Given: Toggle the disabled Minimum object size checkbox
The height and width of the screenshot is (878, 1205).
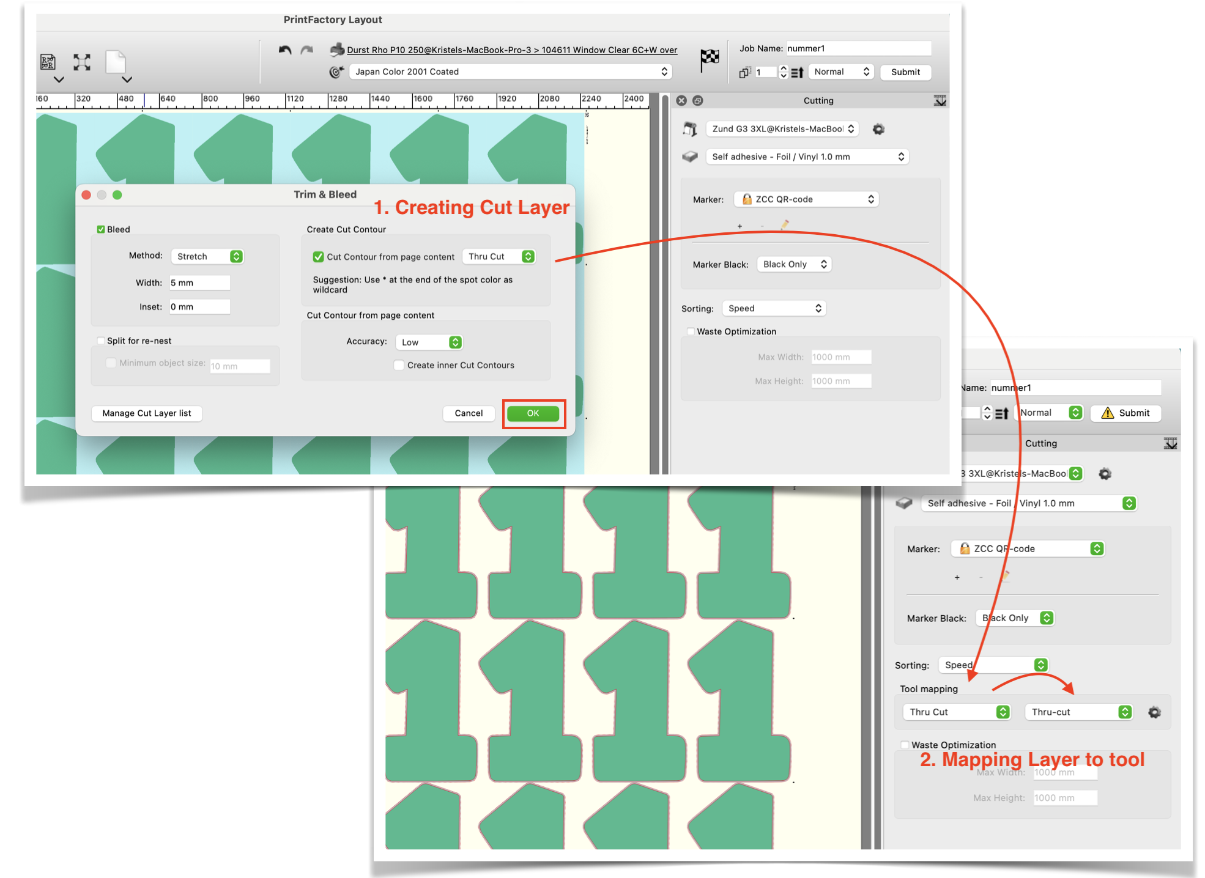Looking at the screenshot, I should click(111, 363).
